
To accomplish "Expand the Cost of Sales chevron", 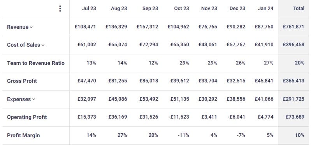I will click(43, 45).
